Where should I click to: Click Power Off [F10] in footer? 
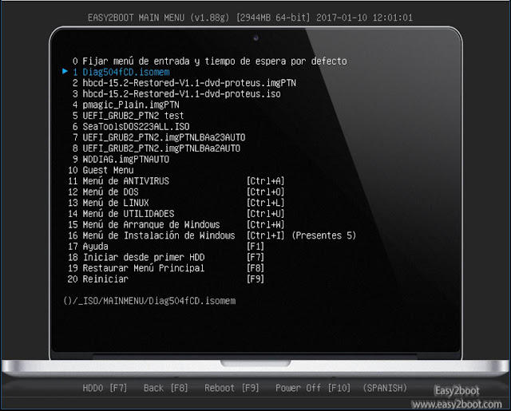click(x=313, y=388)
